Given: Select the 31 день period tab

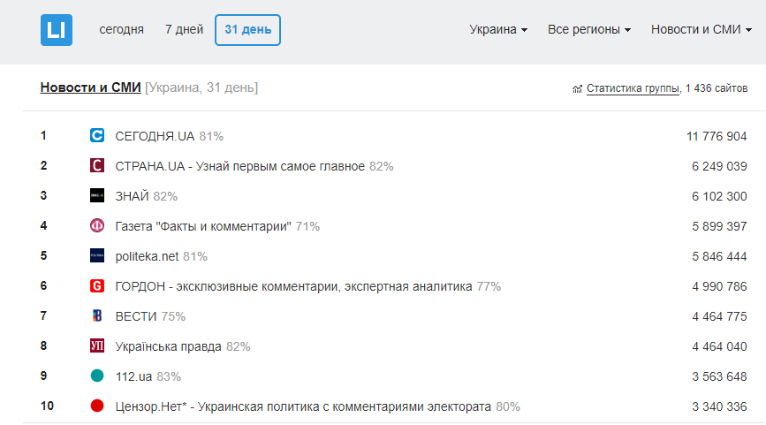Looking at the screenshot, I should pyautogui.click(x=247, y=29).
